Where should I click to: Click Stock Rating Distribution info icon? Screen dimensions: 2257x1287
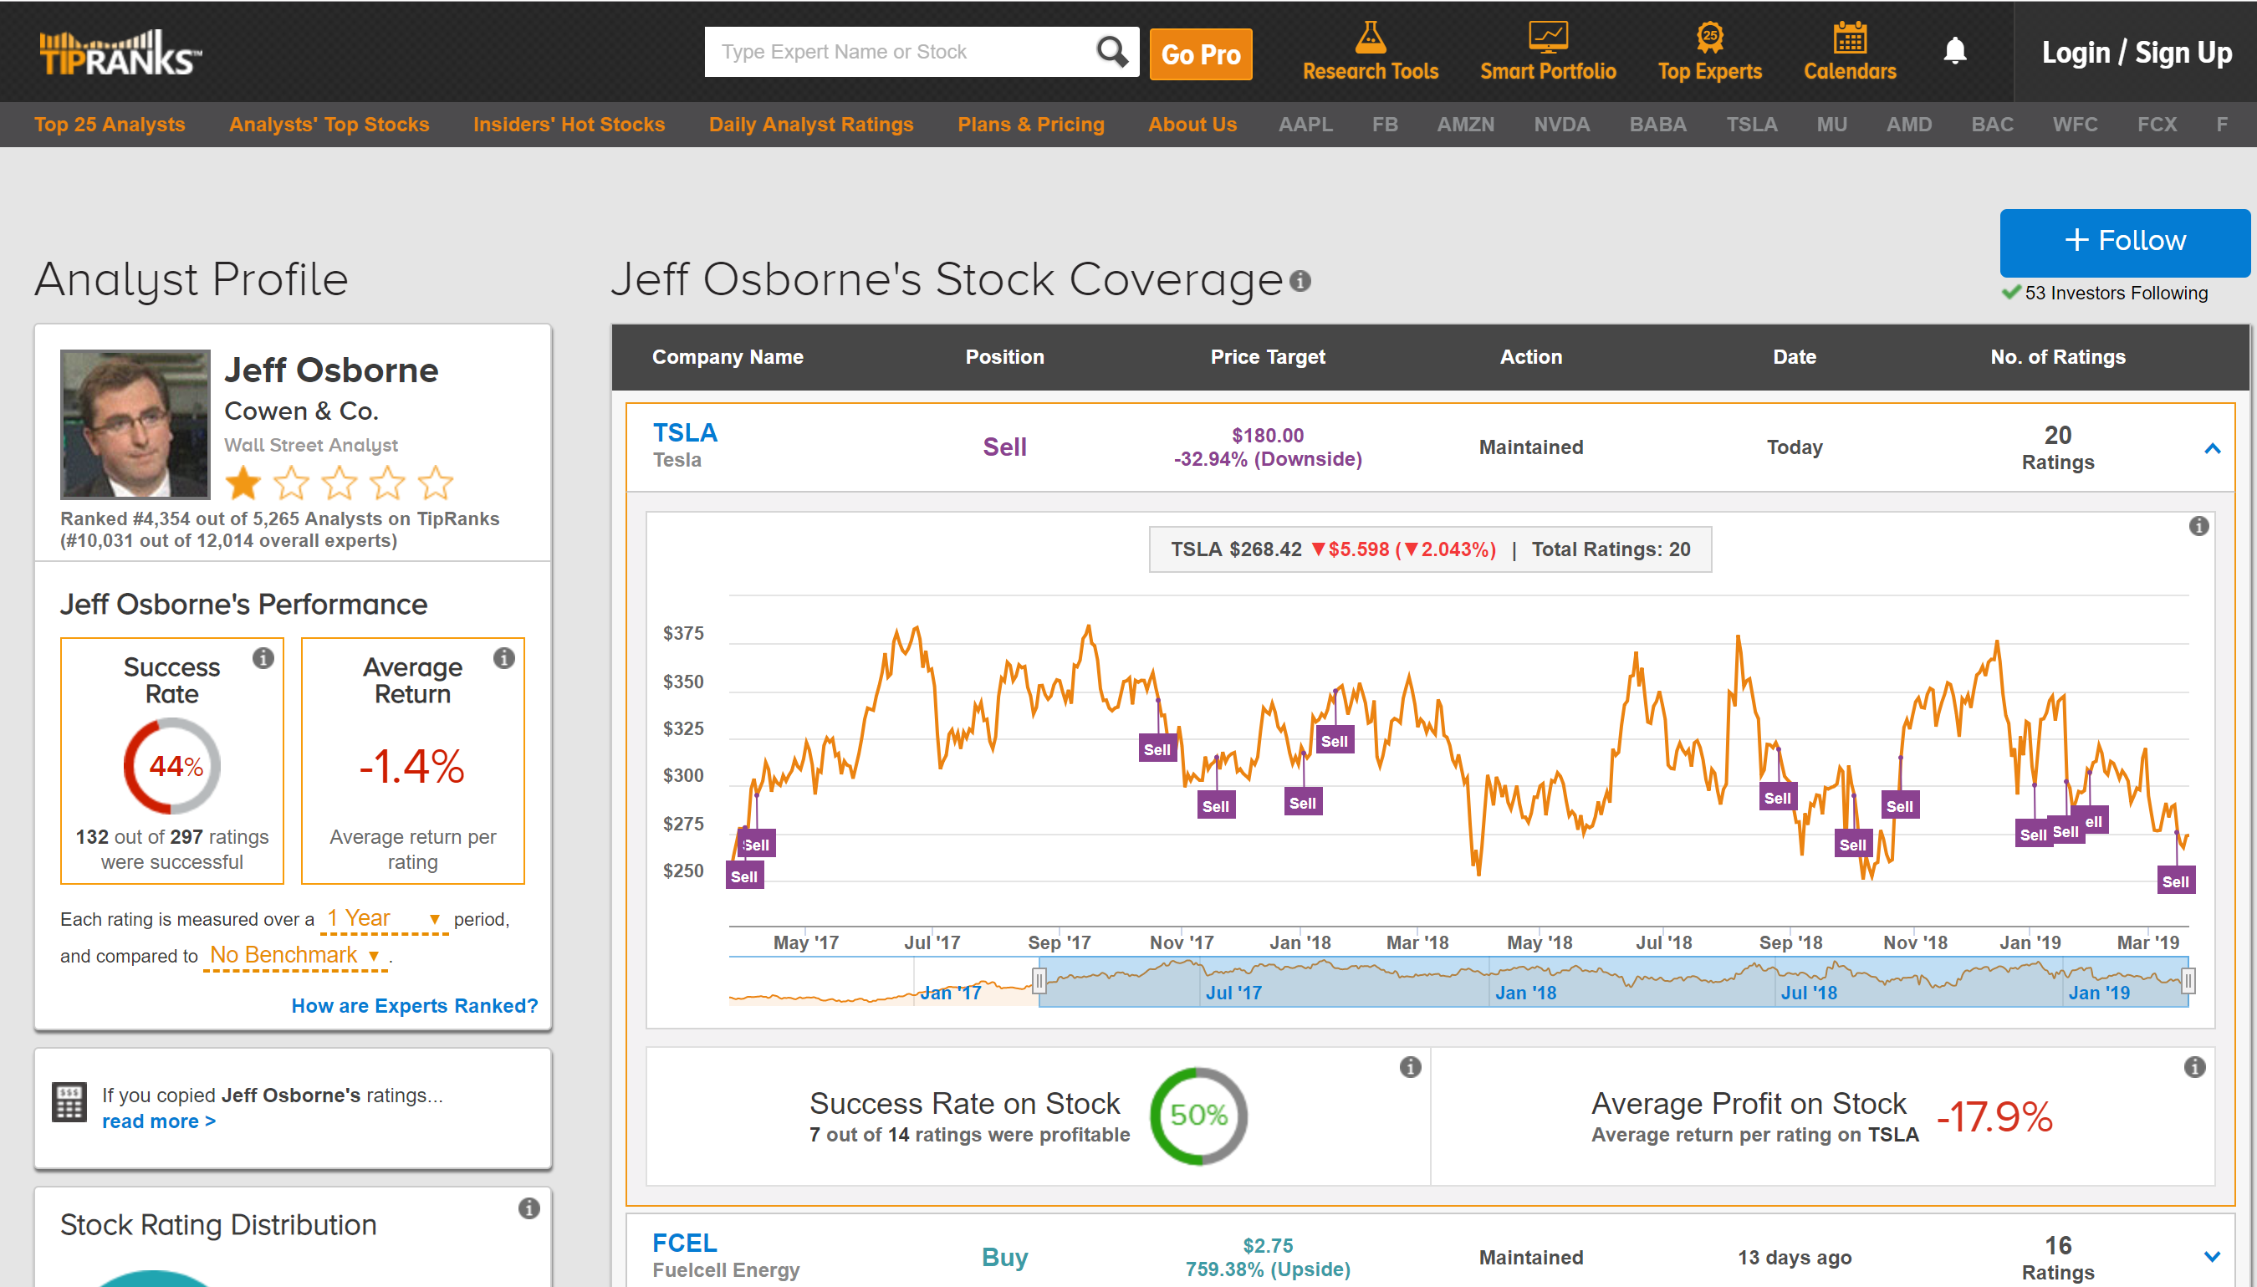(x=529, y=1208)
